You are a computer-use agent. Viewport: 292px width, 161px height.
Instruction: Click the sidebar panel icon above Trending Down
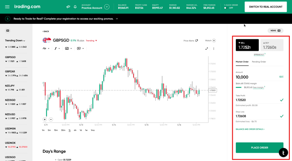click(8, 30)
